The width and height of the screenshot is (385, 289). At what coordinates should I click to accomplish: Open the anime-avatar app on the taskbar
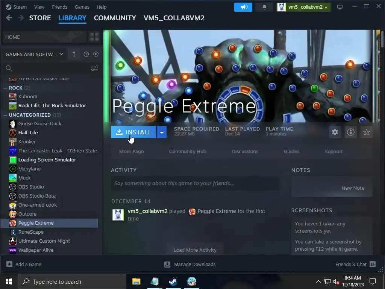click(192, 281)
